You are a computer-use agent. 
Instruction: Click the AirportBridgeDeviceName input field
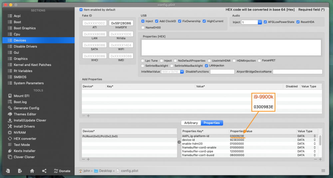[297, 72]
